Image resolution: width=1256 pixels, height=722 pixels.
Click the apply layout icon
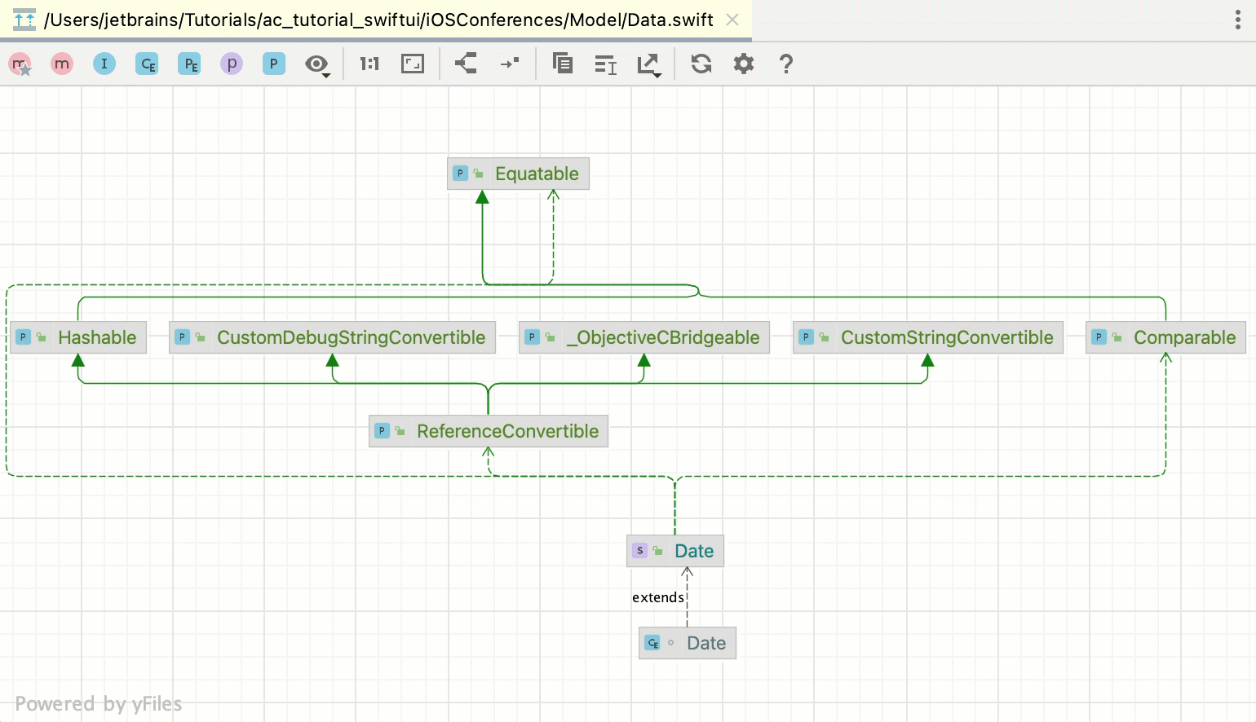[466, 64]
